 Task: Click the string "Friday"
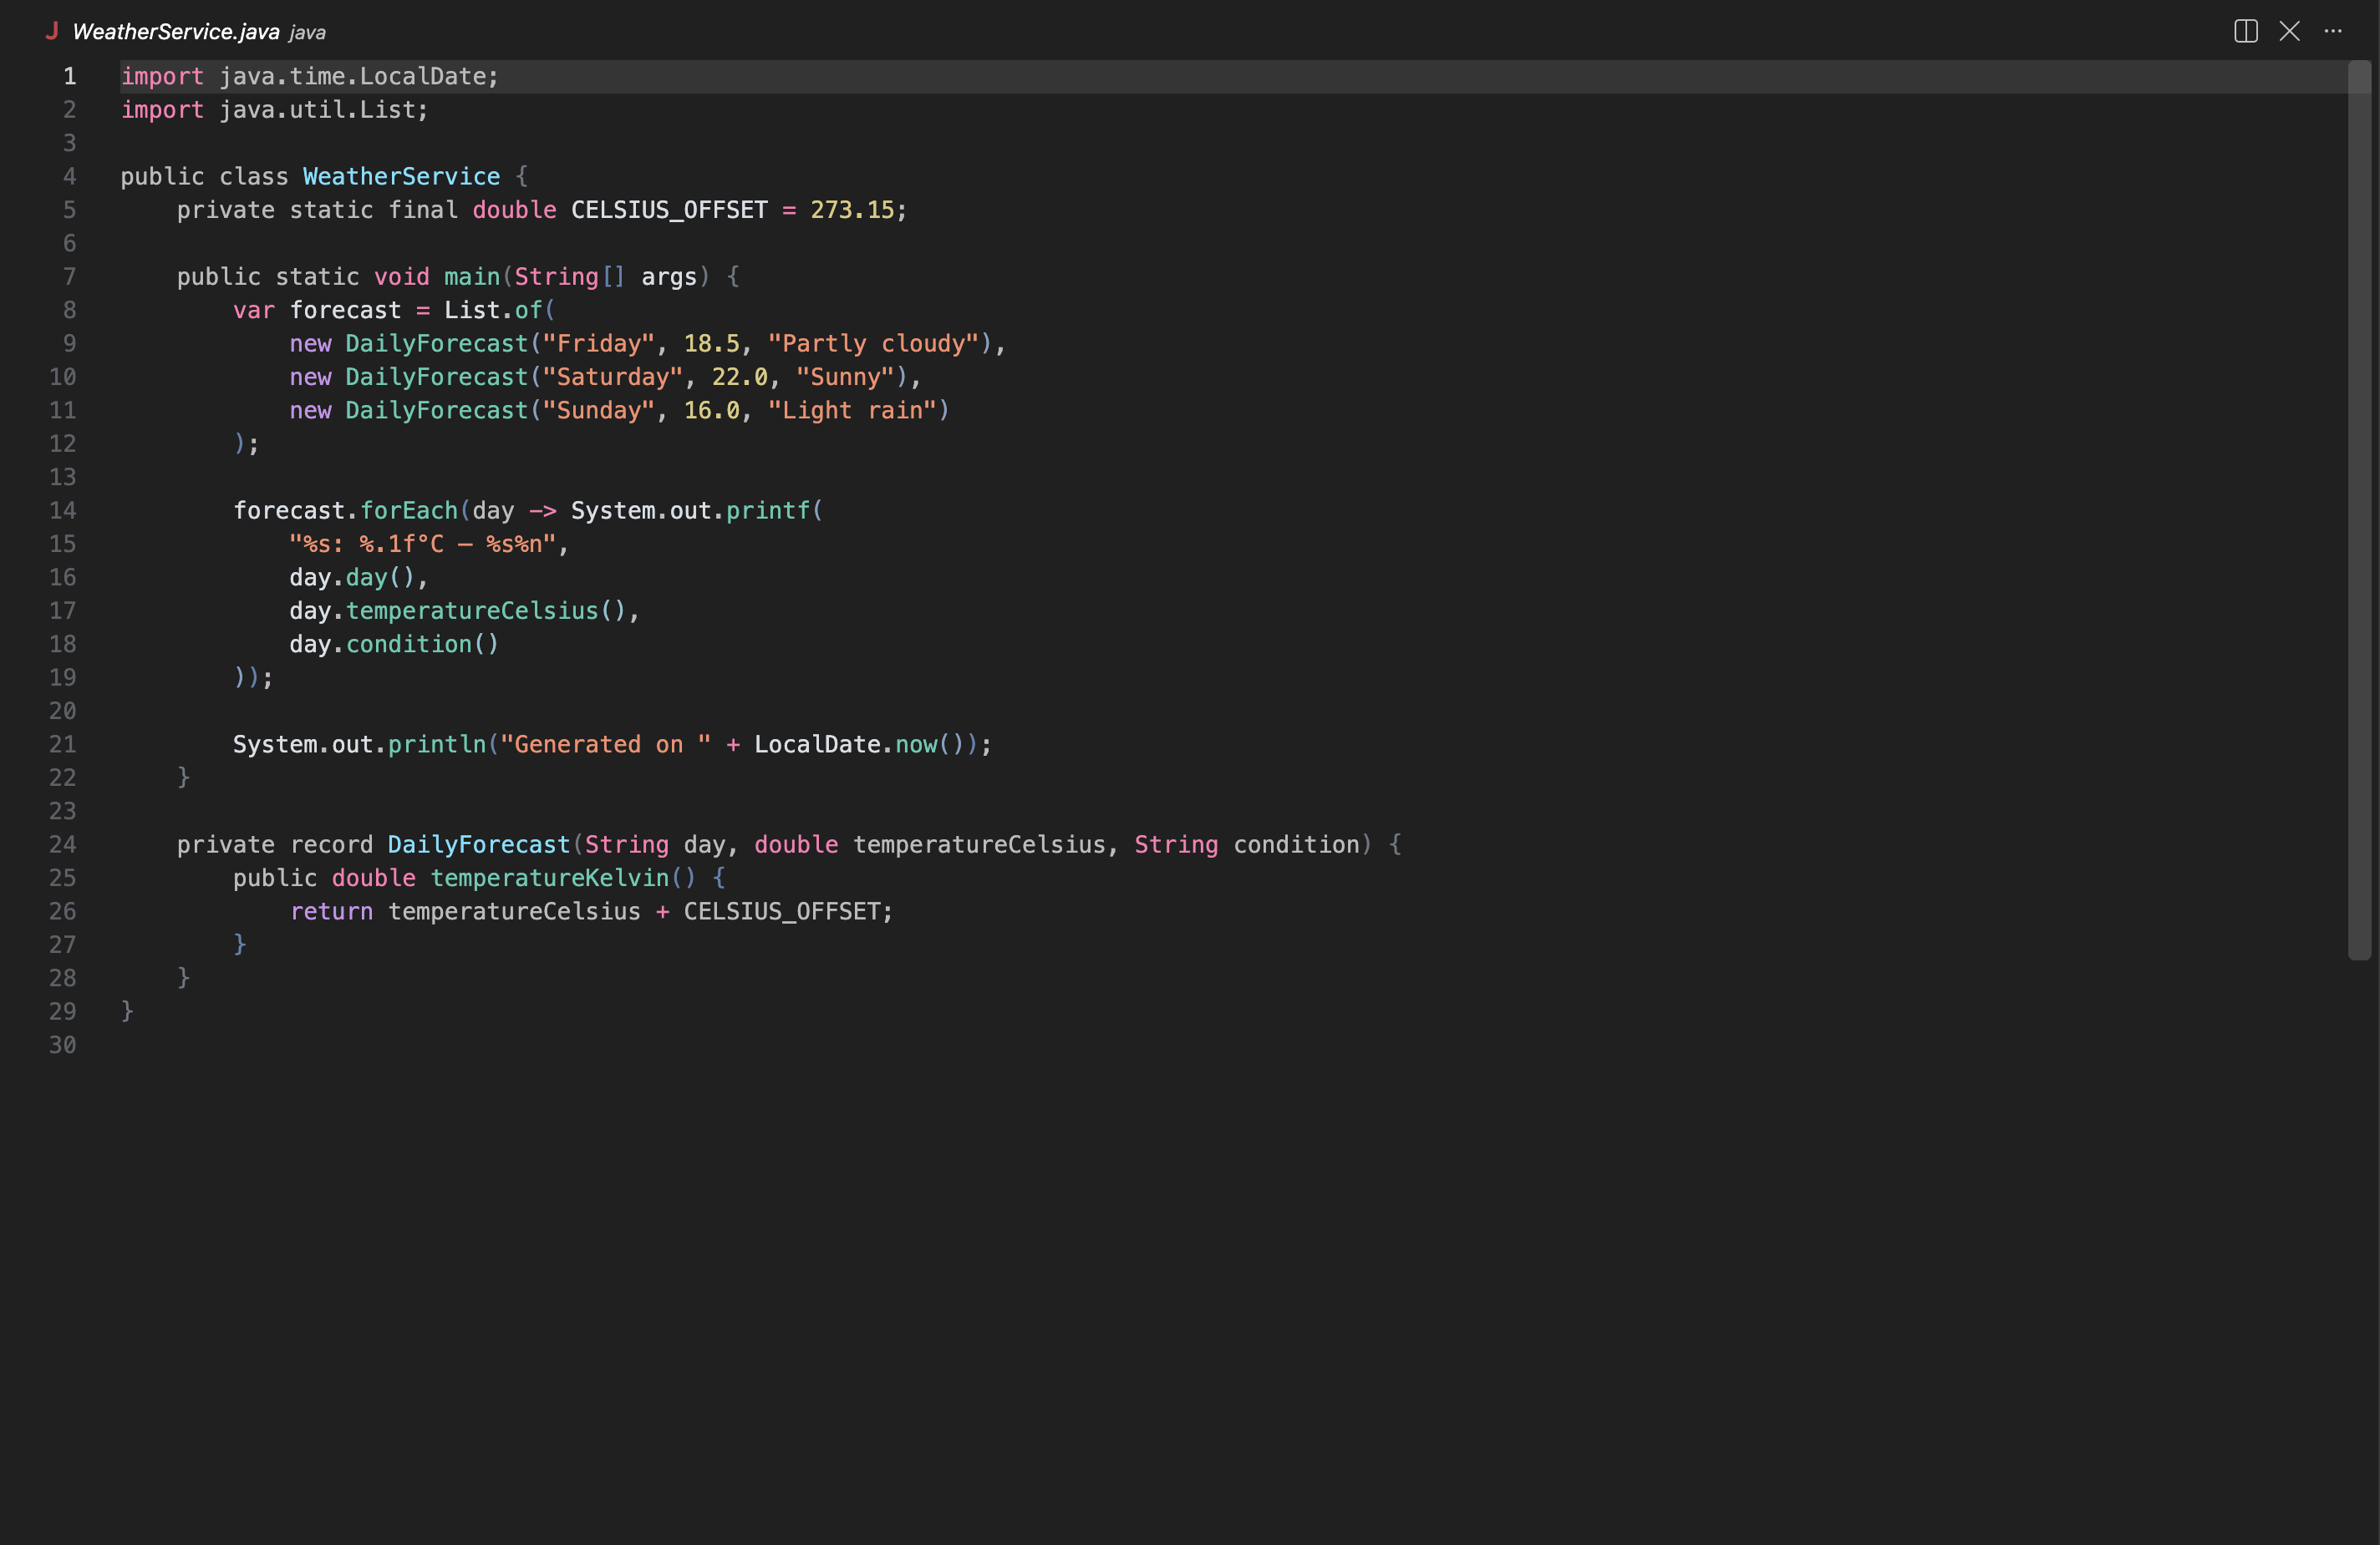[598, 344]
